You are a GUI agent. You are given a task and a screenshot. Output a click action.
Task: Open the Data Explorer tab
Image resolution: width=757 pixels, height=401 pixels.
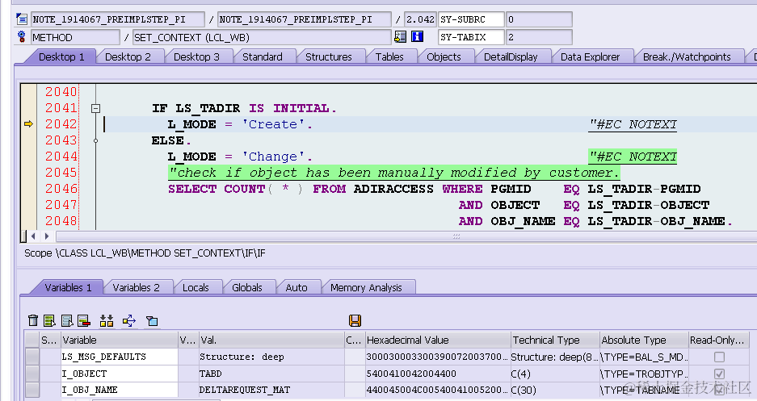click(x=590, y=56)
